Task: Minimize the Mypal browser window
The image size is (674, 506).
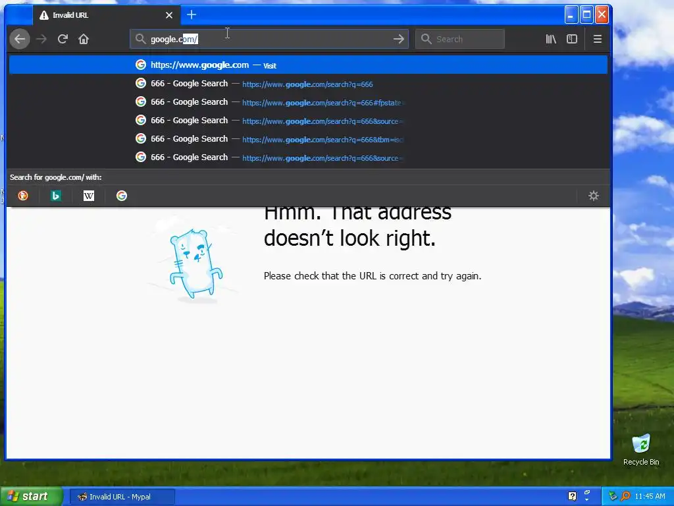Action: (571, 15)
